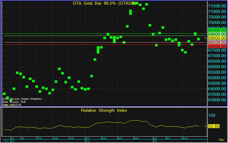Pick the 8/10 date on the time axis

click(104, 138)
